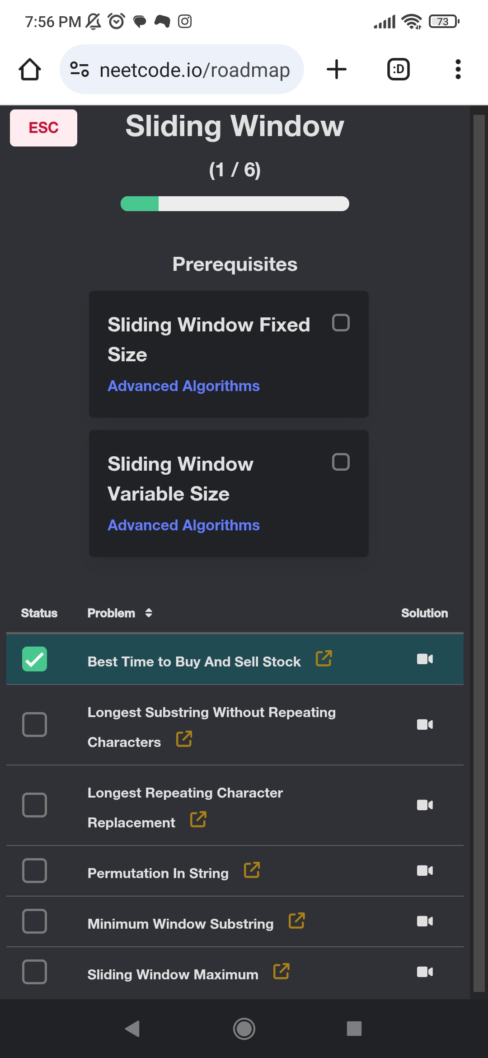Viewport: 488px width, 1058px height.
Task: Open external link for Permutation In String
Action: [252, 870]
